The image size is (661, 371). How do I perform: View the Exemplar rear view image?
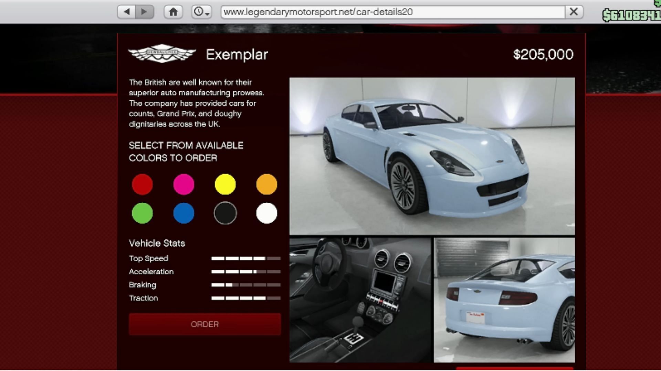click(x=504, y=300)
